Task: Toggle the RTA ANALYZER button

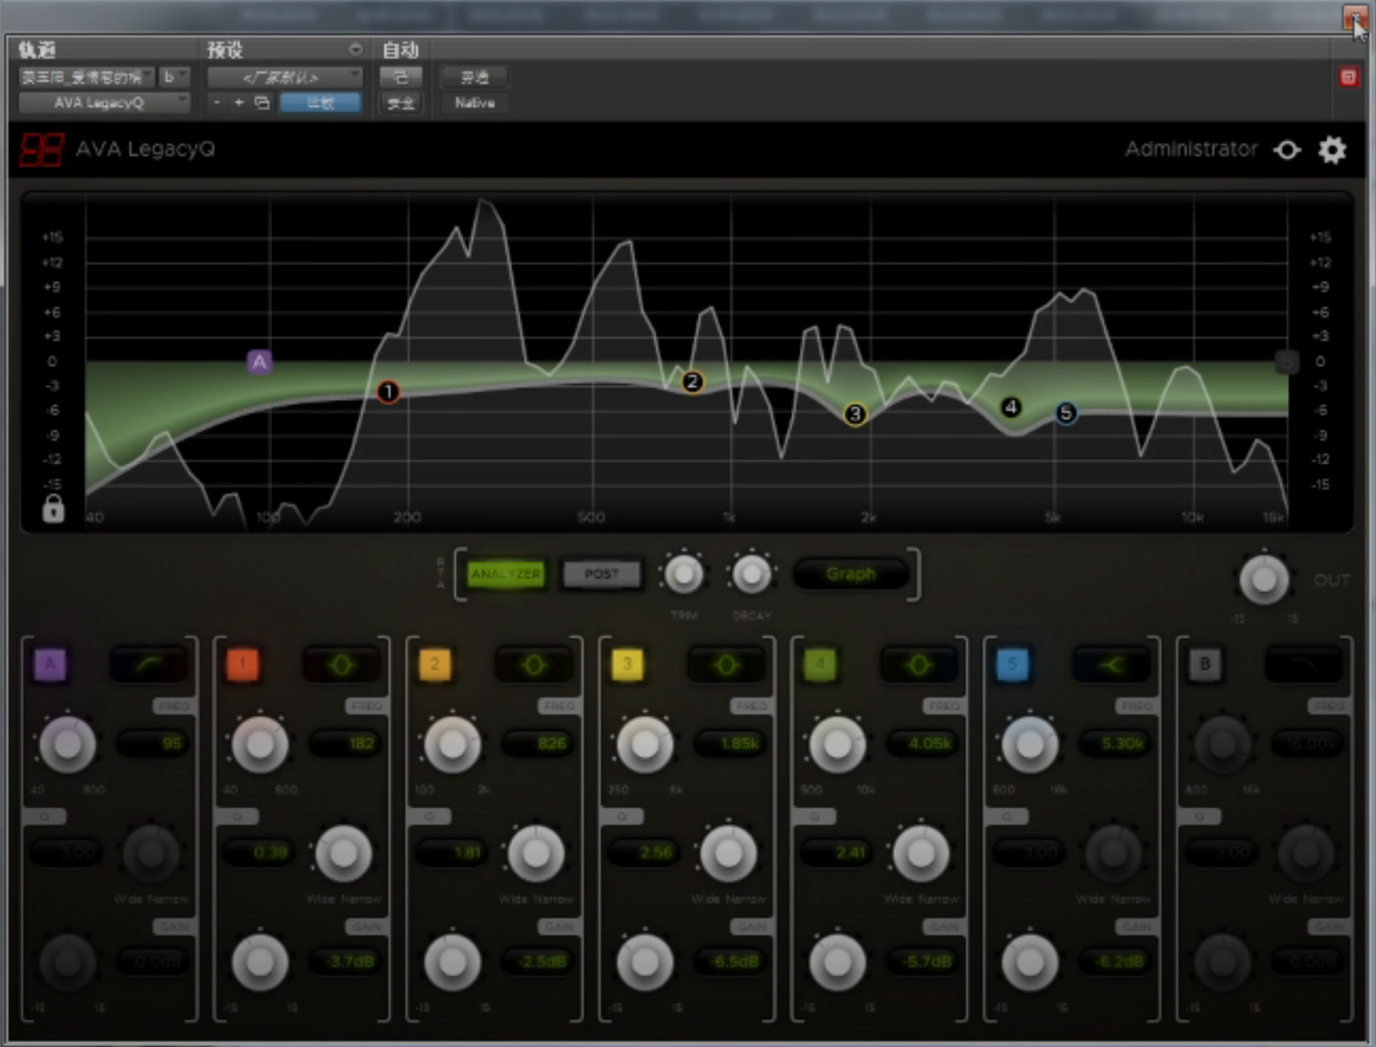Action: pos(505,574)
